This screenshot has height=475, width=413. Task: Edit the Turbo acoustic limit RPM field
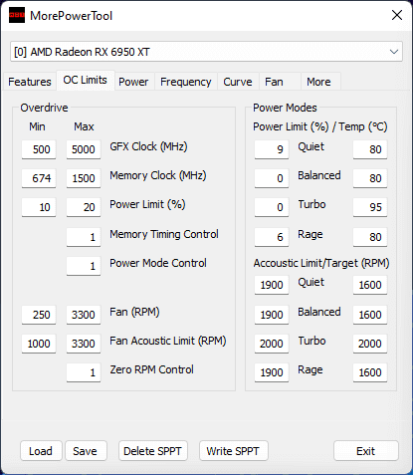[x=272, y=344]
